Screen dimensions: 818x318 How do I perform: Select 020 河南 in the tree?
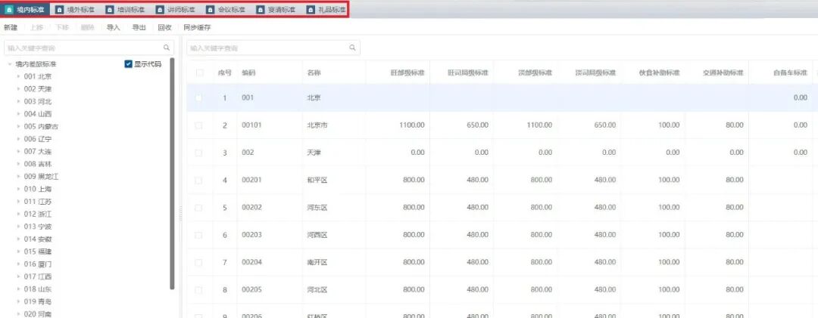(x=38, y=313)
